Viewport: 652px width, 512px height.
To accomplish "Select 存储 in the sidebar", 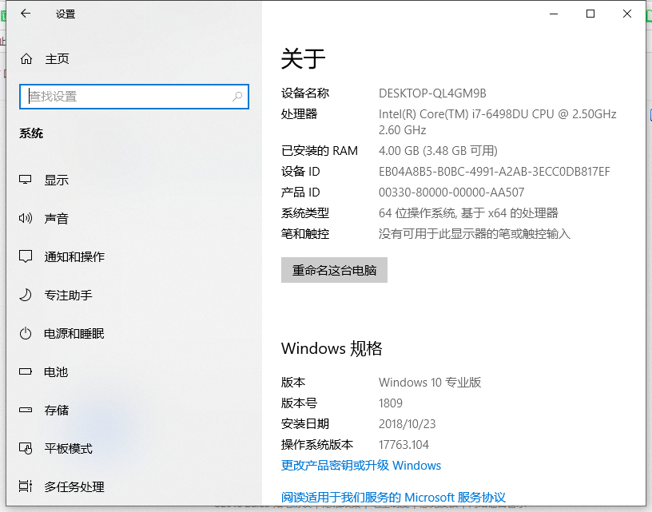I will click(x=57, y=411).
